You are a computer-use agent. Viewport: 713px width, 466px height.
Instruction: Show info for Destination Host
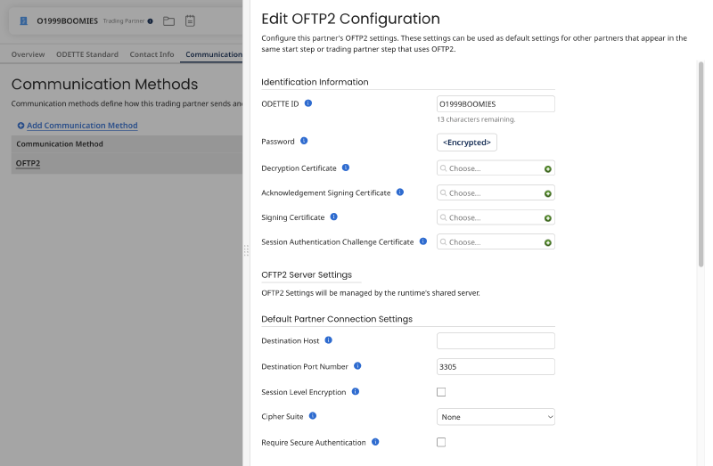(329, 340)
